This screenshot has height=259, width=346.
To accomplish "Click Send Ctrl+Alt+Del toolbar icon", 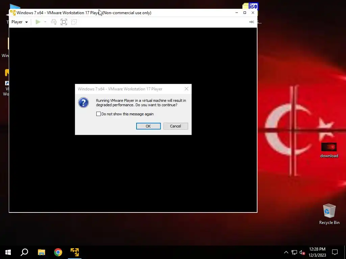I will 54,22.
